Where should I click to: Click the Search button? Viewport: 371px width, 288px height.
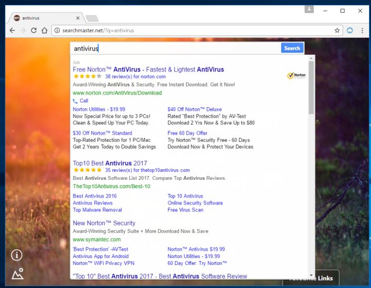[292, 48]
